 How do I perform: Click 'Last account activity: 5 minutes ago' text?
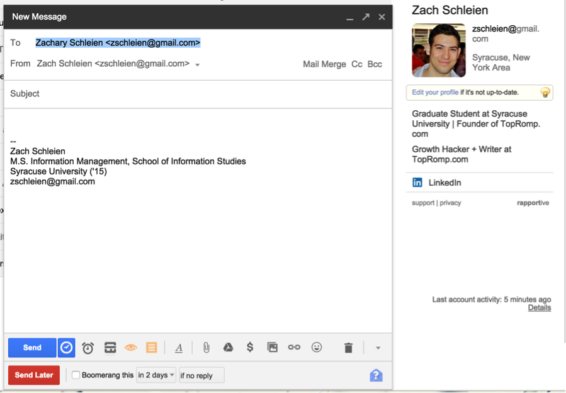[492, 299]
